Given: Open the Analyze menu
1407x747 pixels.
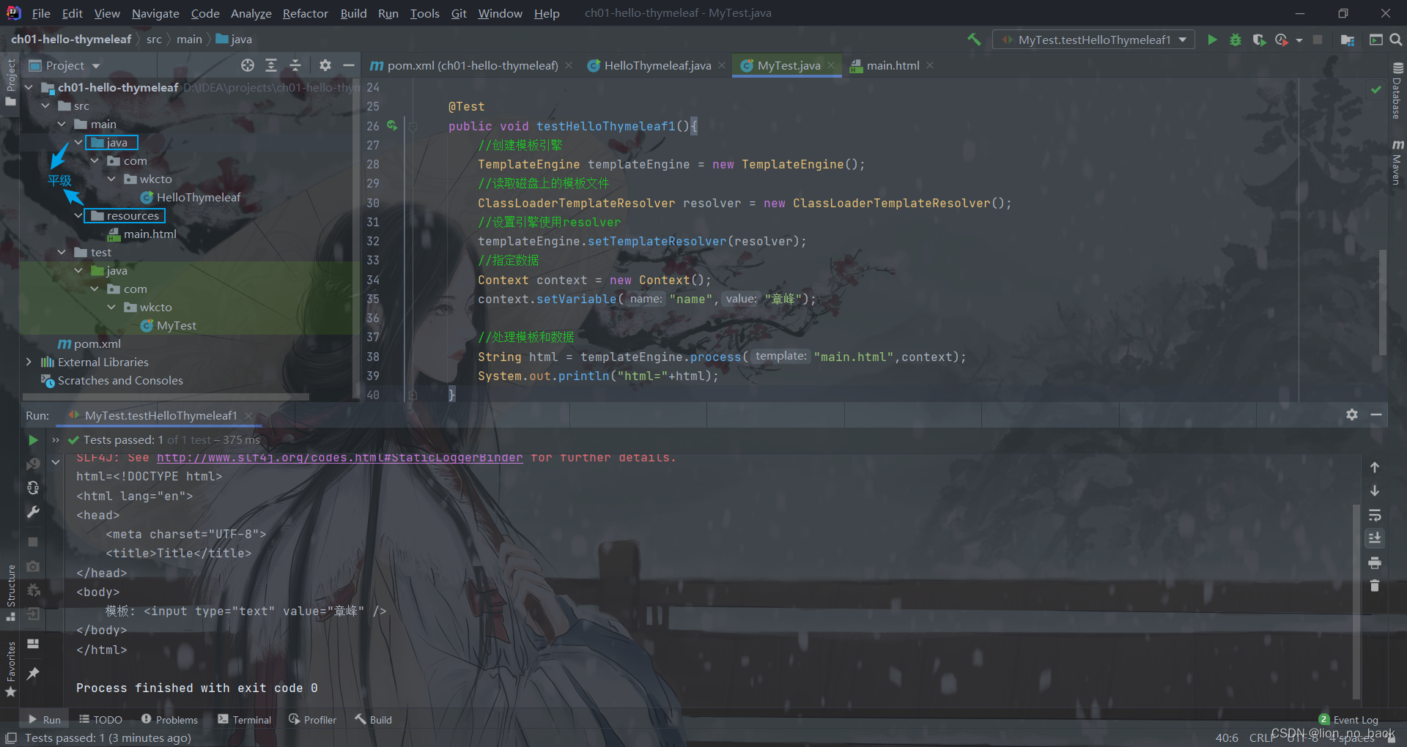Looking at the screenshot, I should coord(251,13).
